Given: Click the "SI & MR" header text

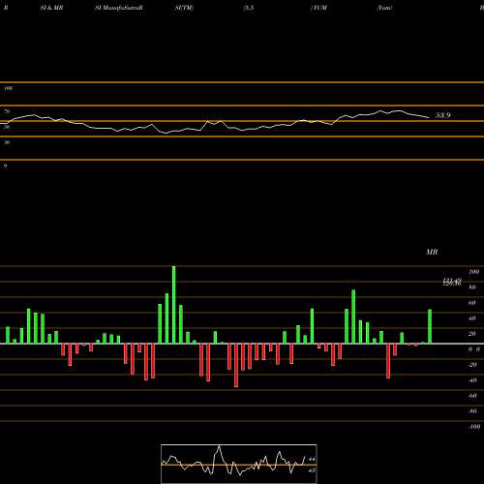Looking at the screenshot, I should (x=51, y=8).
